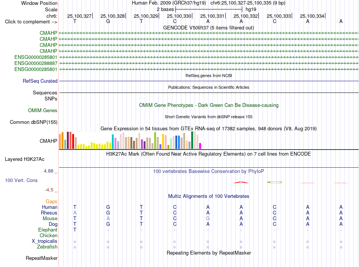Click the Scale track label
This screenshot has height=267, width=359.
tap(51, 9)
